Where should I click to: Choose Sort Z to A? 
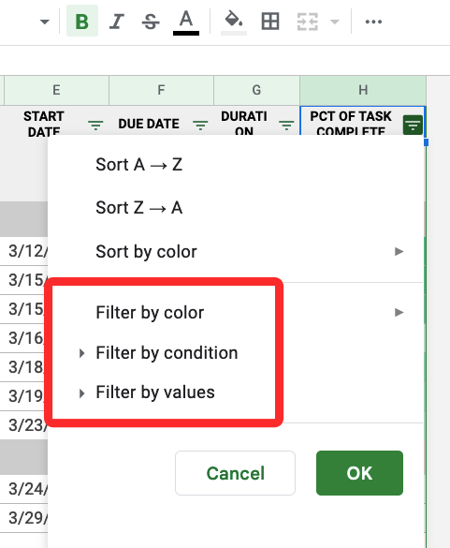pyautogui.click(x=236, y=208)
